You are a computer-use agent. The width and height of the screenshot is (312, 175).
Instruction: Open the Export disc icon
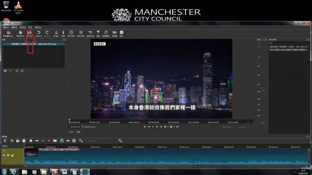[121, 32]
